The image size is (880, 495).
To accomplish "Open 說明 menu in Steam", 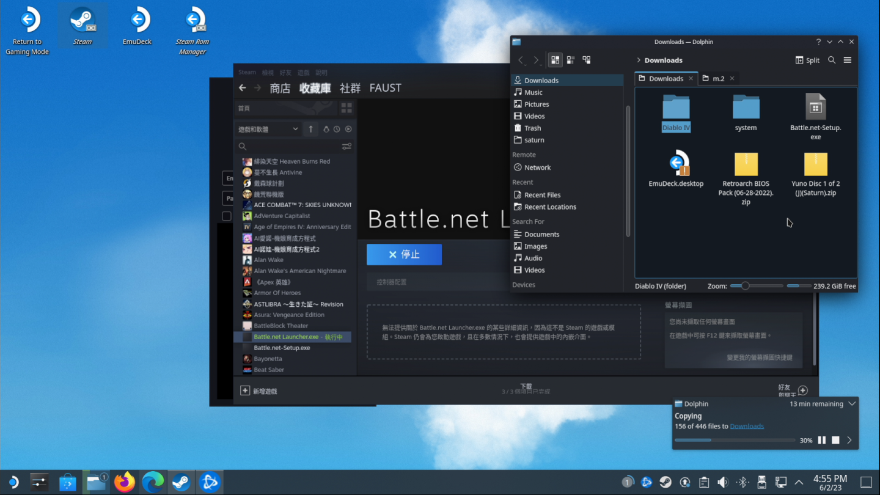I will tap(321, 72).
